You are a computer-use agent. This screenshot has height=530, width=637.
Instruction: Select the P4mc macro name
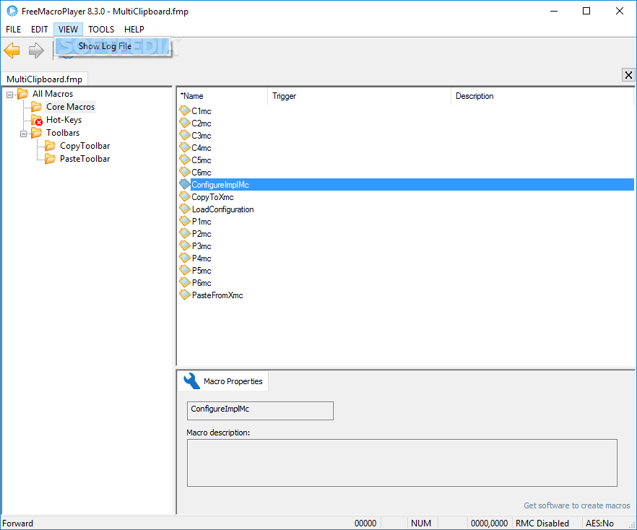201,259
